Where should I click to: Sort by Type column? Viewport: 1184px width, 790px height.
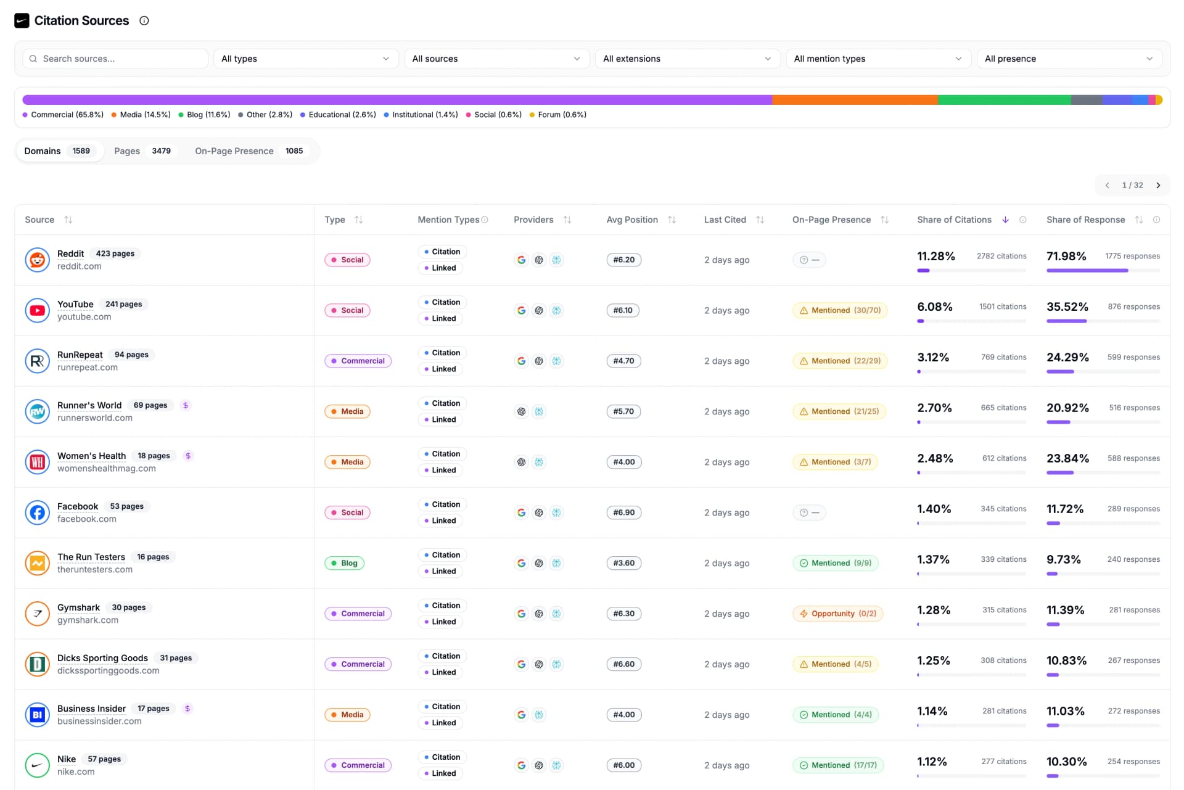click(x=359, y=220)
